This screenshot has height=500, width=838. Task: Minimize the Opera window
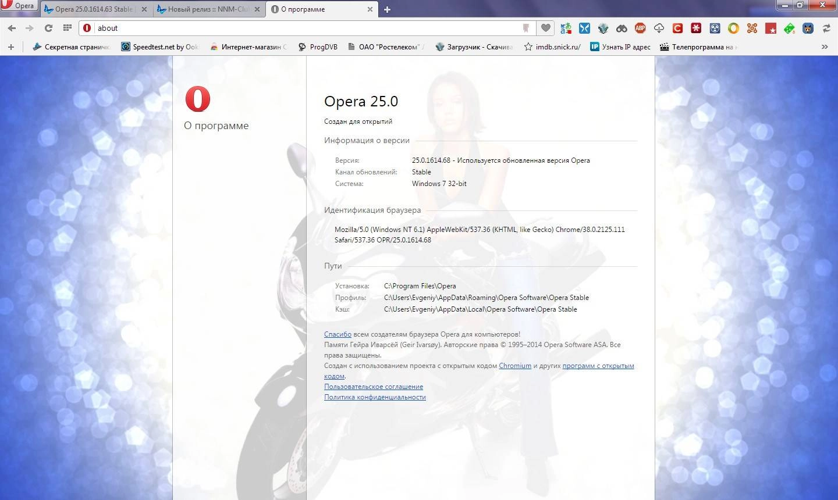click(785, 5)
